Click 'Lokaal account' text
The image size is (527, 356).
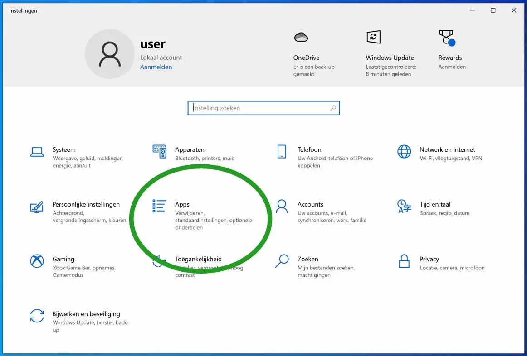click(161, 58)
